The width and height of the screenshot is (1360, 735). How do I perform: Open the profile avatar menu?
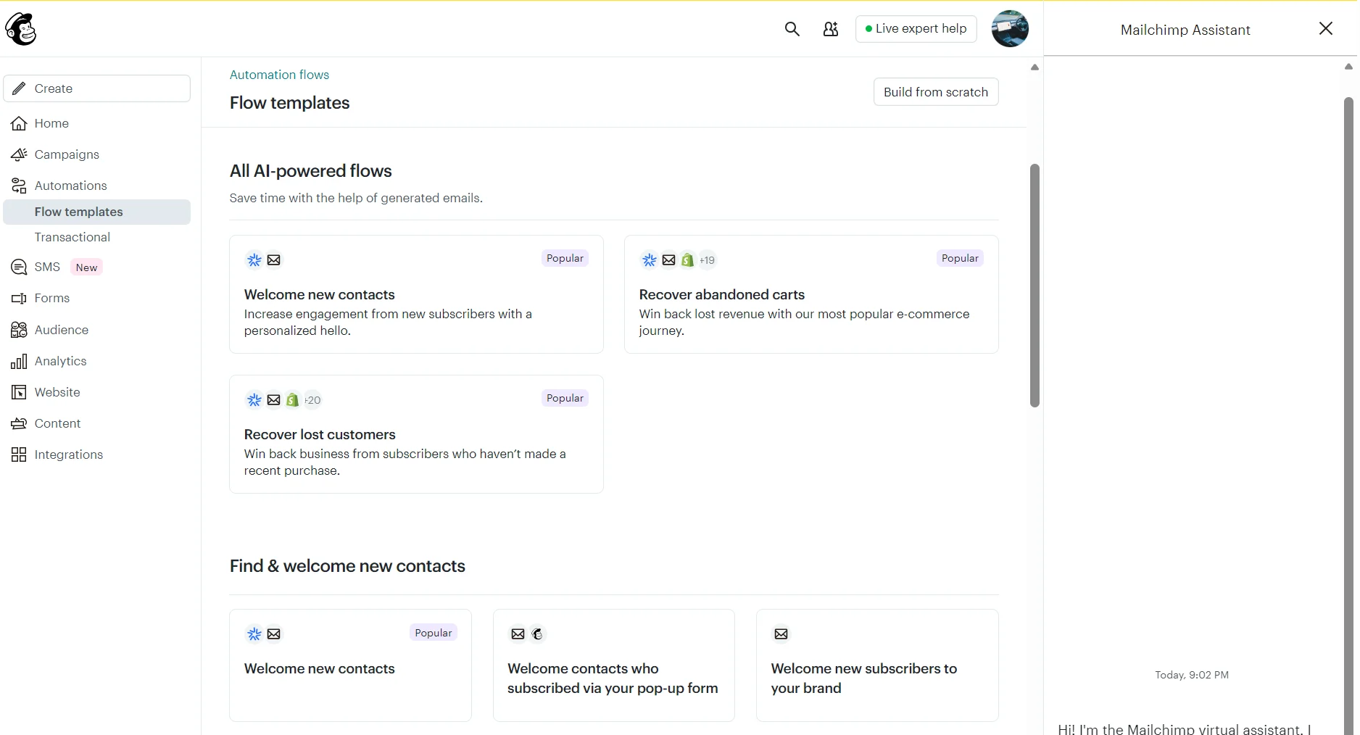(x=1010, y=29)
